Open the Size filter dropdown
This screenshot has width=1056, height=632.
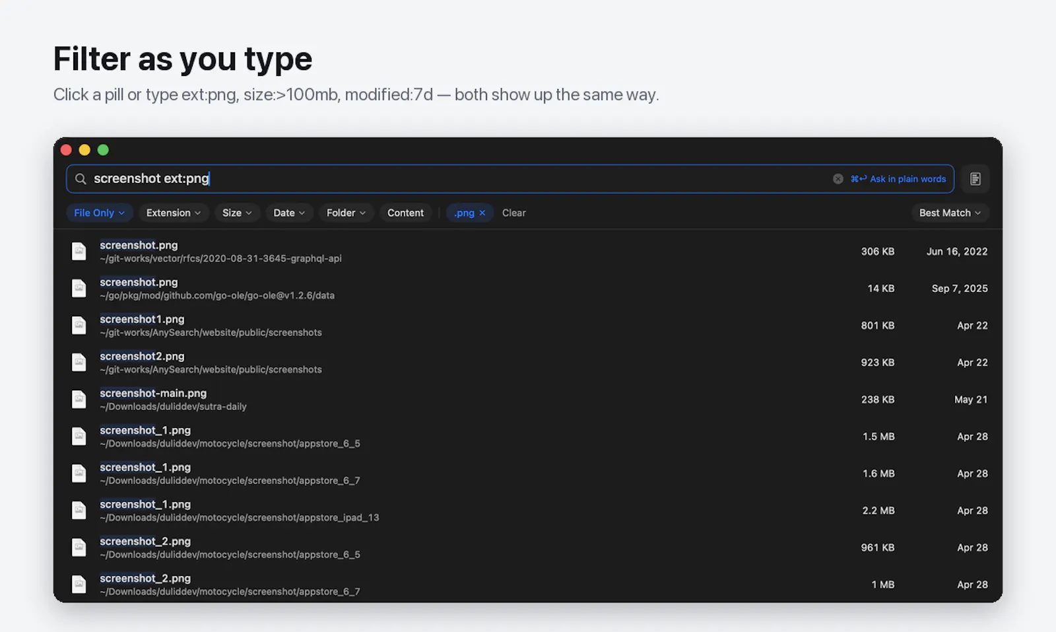pyautogui.click(x=237, y=213)
